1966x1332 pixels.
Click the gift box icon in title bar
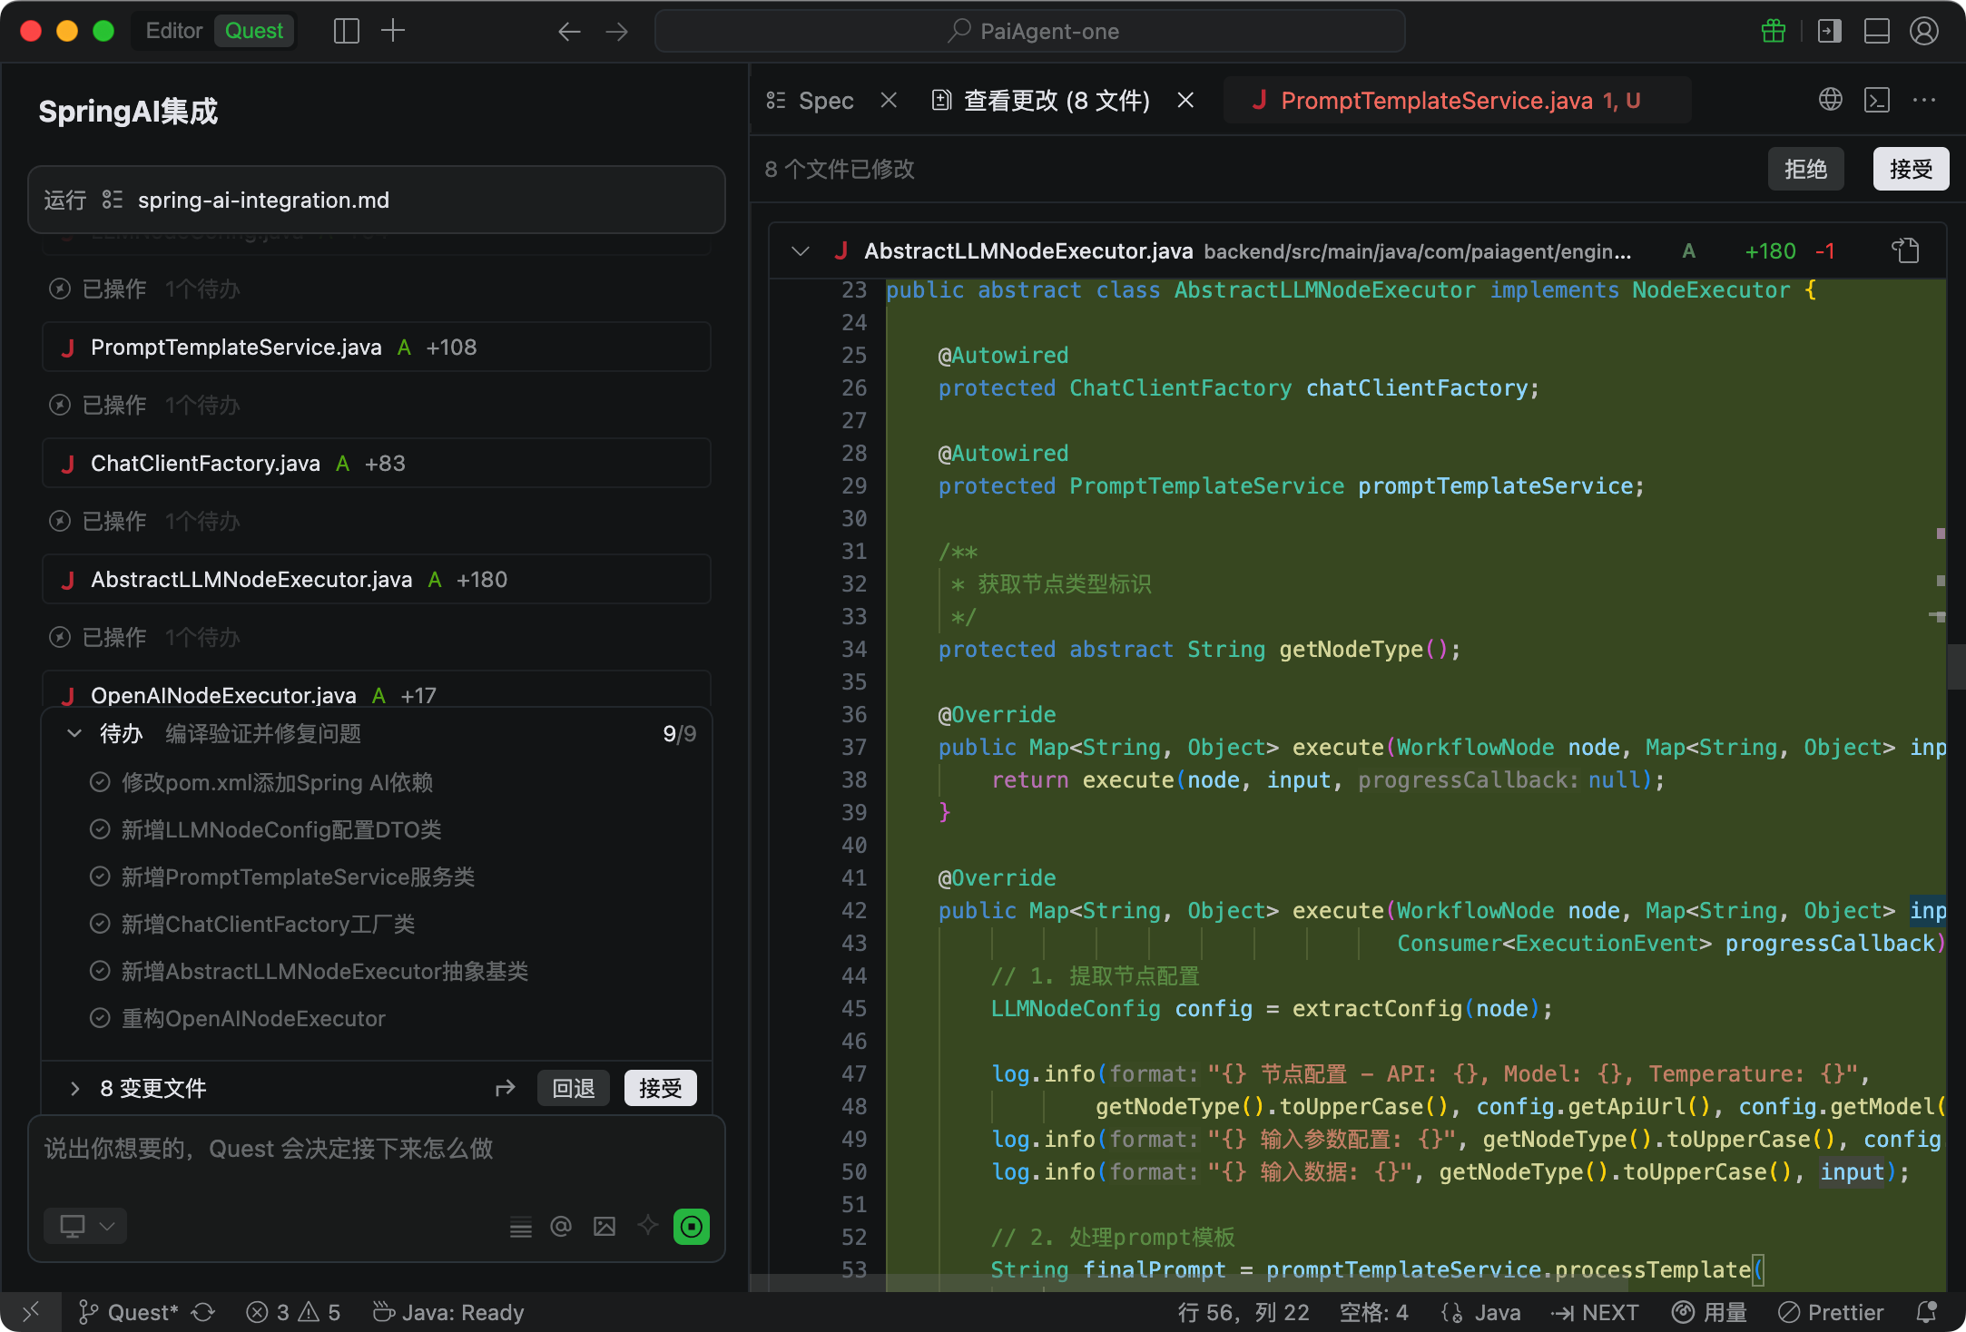click(x=1773, y=31)
